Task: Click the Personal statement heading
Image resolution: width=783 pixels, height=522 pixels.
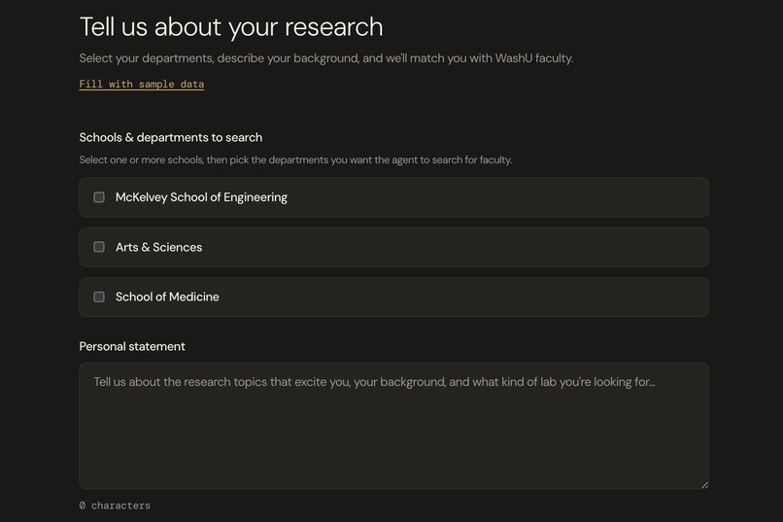Action: coord(132,346)
